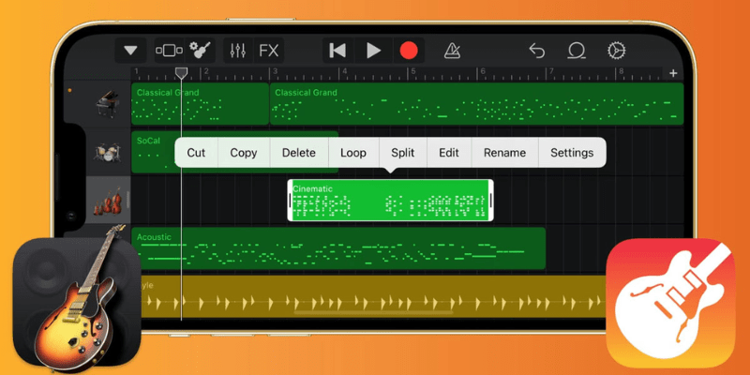Select the strings track icon
The height and width of the screenshot is (375, 750).
108,201
